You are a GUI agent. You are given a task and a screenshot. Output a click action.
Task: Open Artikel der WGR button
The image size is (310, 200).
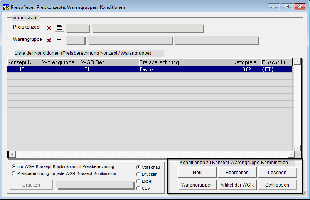click(x=237, y=185)
